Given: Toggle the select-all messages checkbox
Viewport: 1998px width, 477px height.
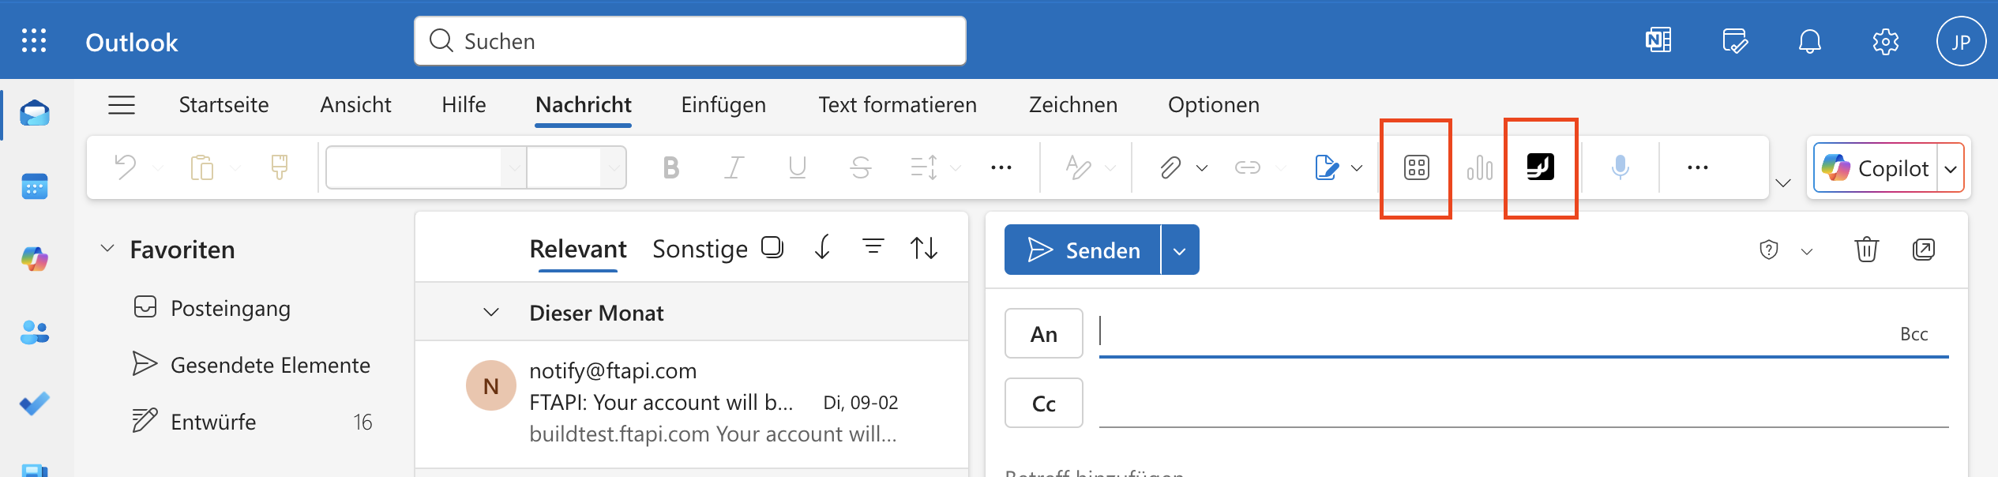Looking at the screenshot, I should pos(772,247).
